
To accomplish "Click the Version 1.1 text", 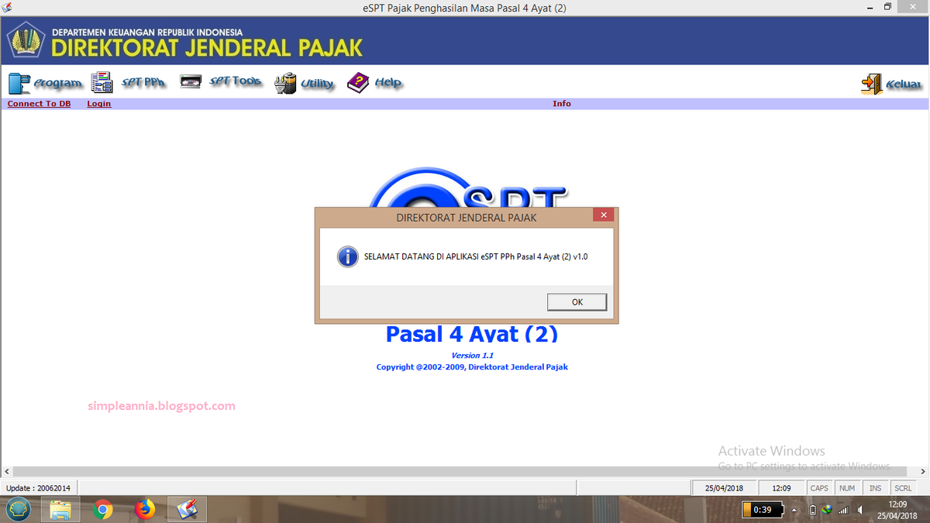I will 473,356.
